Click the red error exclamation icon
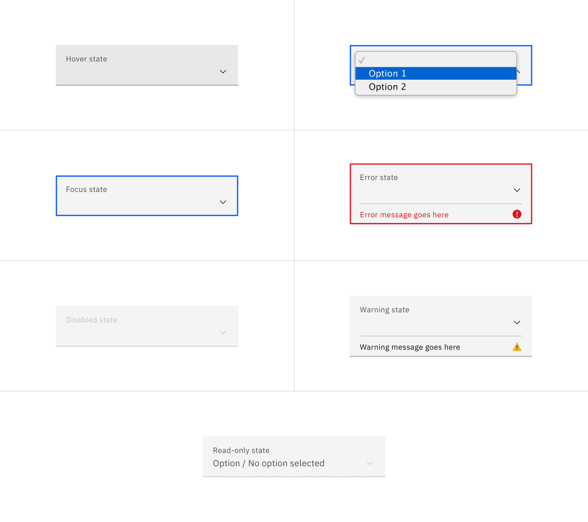This screenshot has height=522, width=588. tap(517, 214)
